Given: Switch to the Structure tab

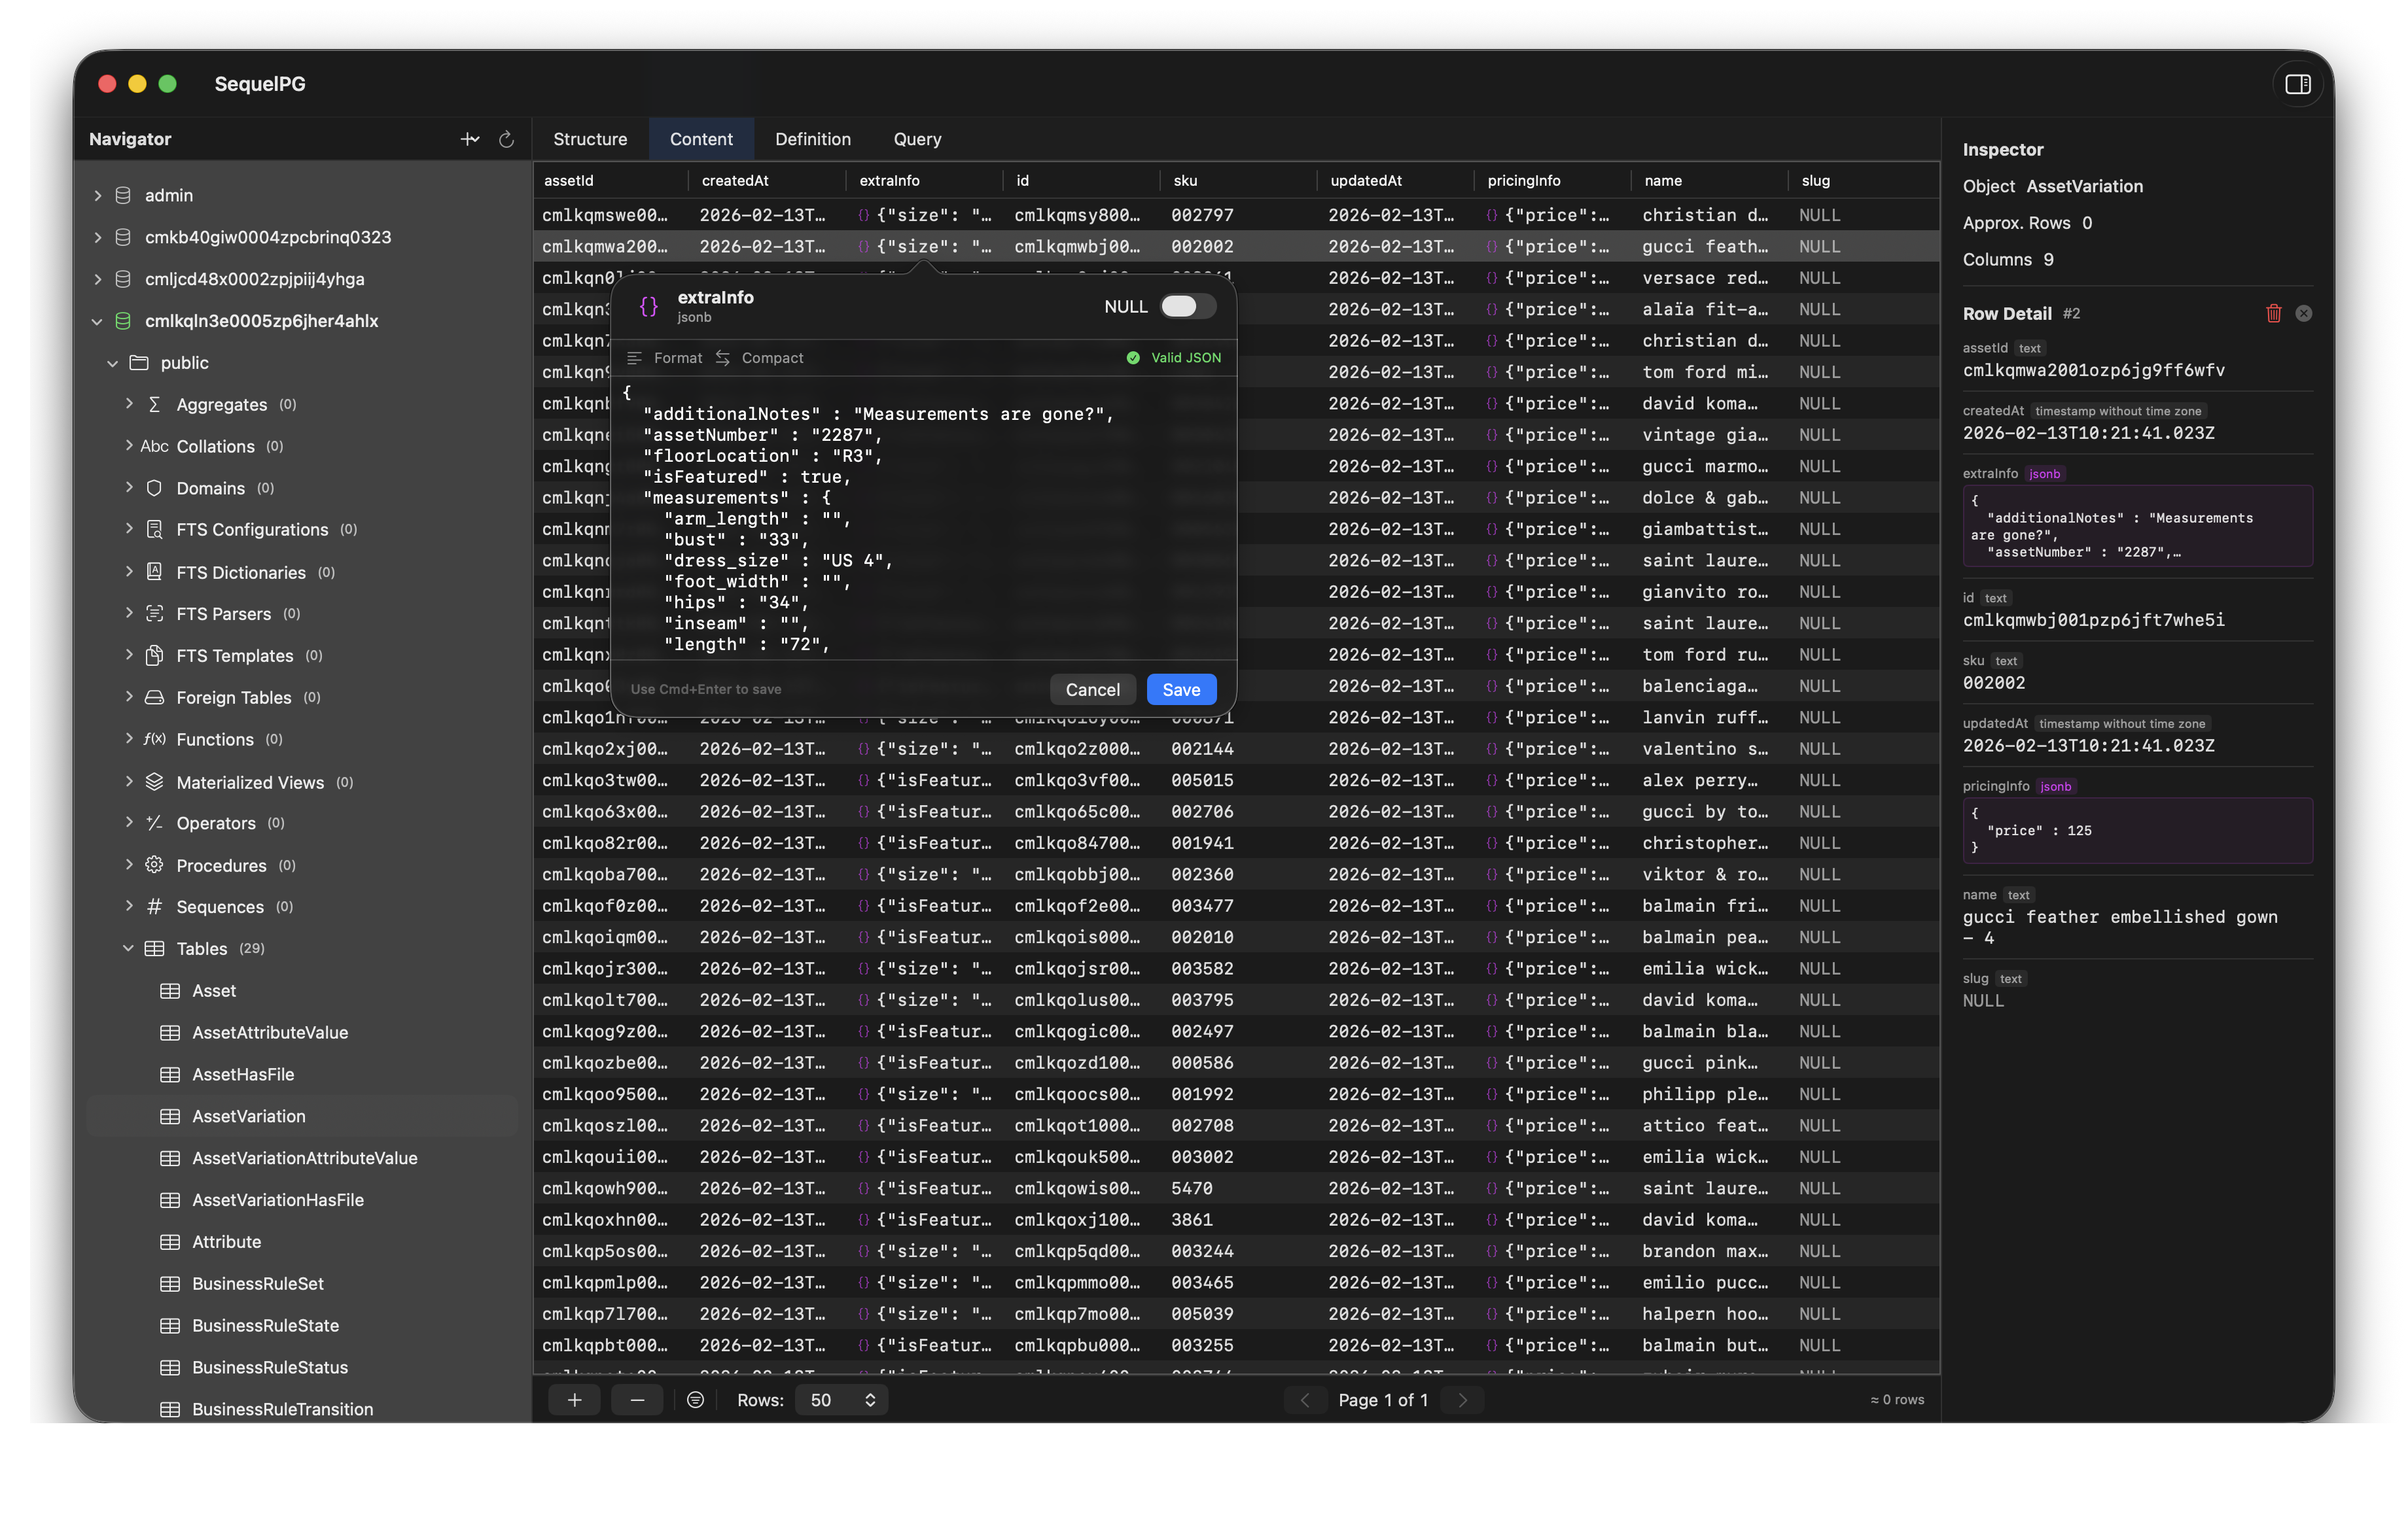Looking at the screenshot, I should (x=590, y=139).
